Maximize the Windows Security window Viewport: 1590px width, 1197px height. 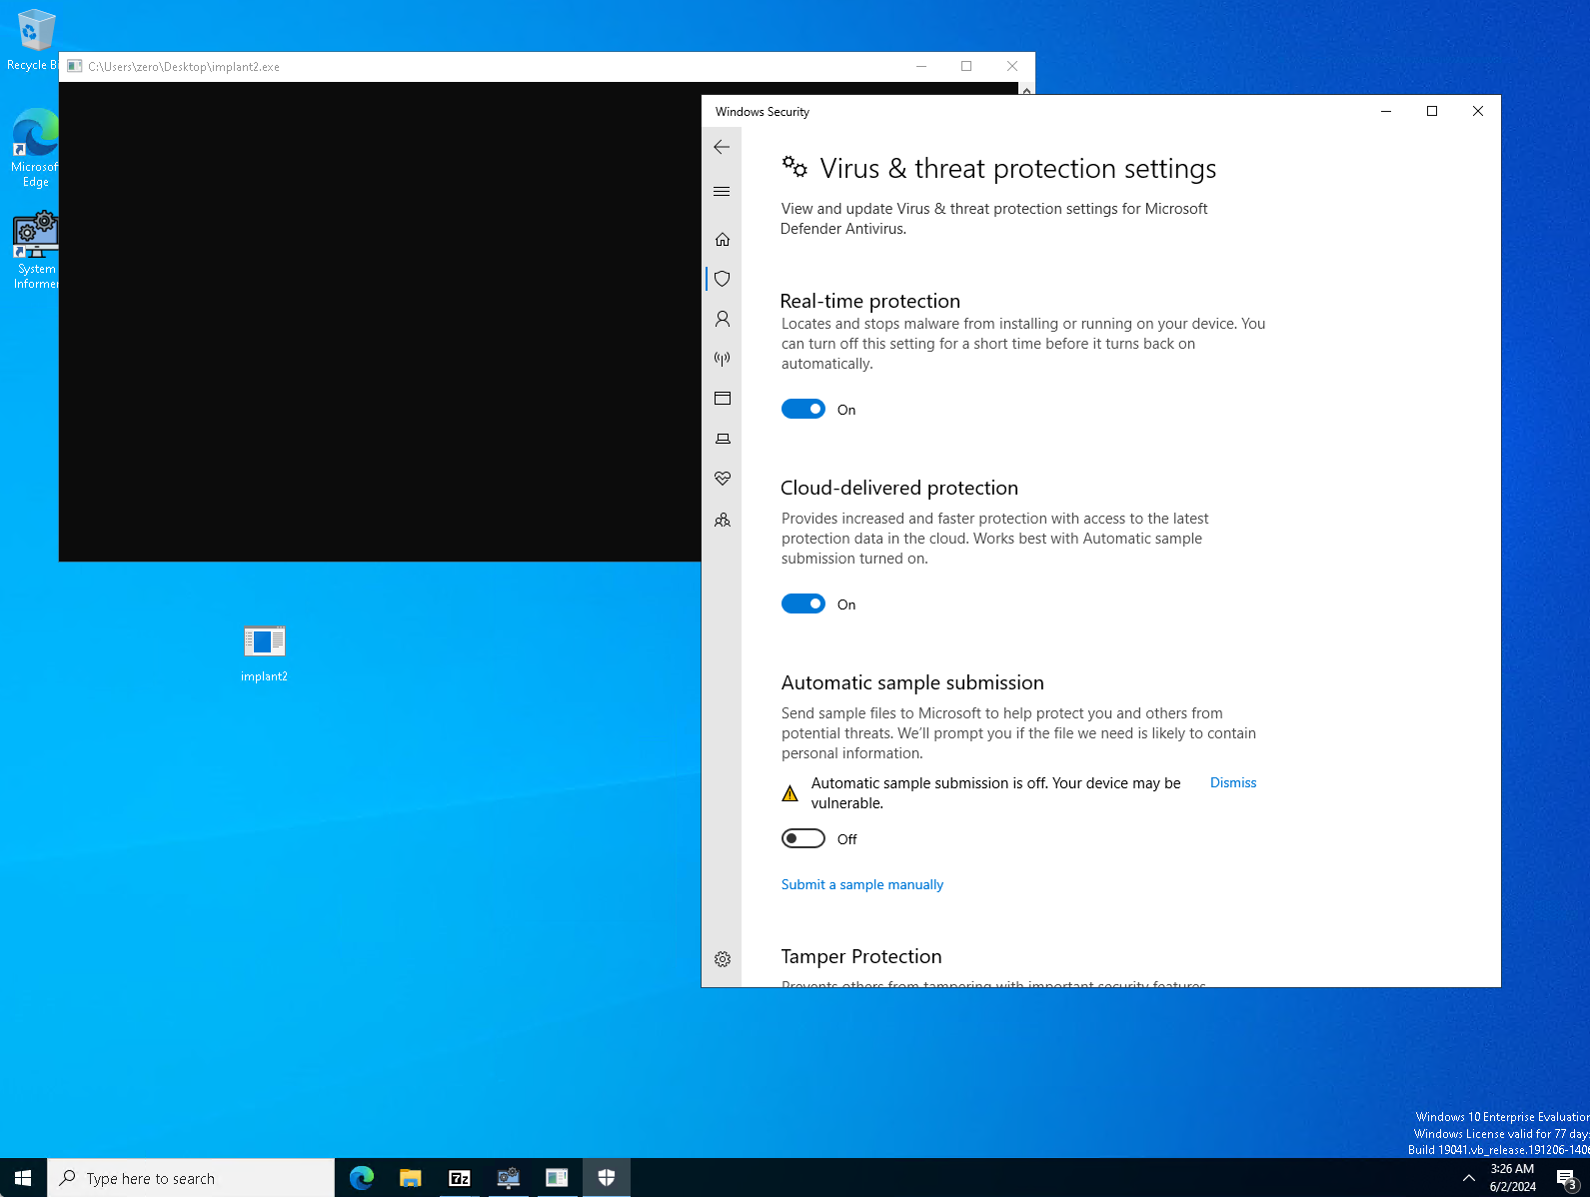pos(1432,111)
